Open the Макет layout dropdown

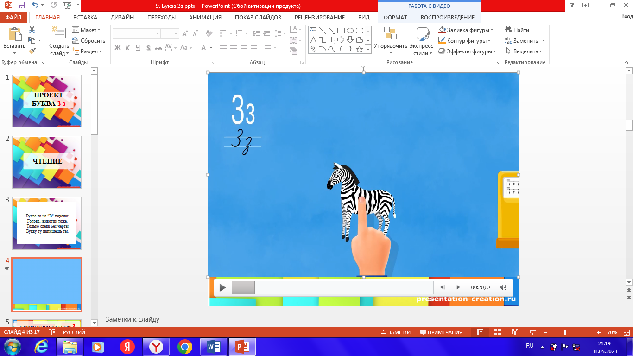99,30
